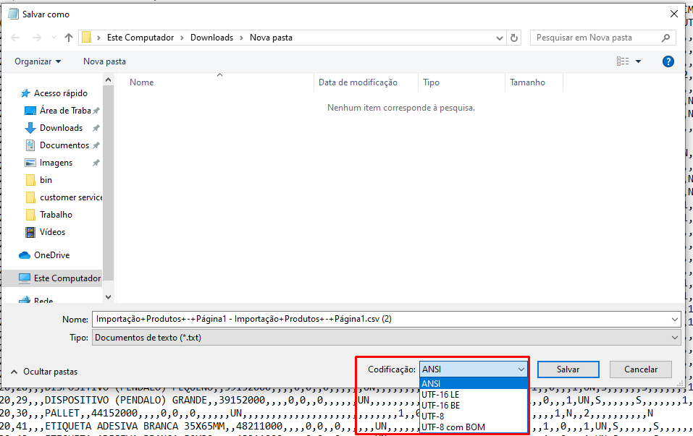
Task: Click the Salvar button
Action: point(568,369)
